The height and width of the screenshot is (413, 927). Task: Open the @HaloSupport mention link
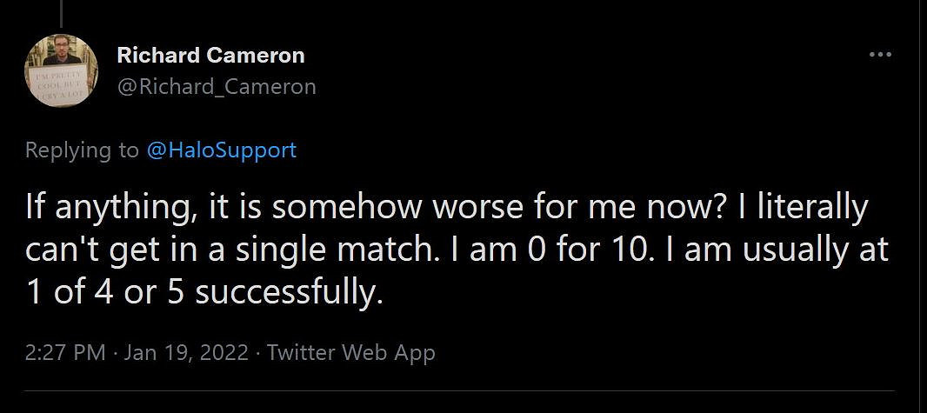coord(221,150)
